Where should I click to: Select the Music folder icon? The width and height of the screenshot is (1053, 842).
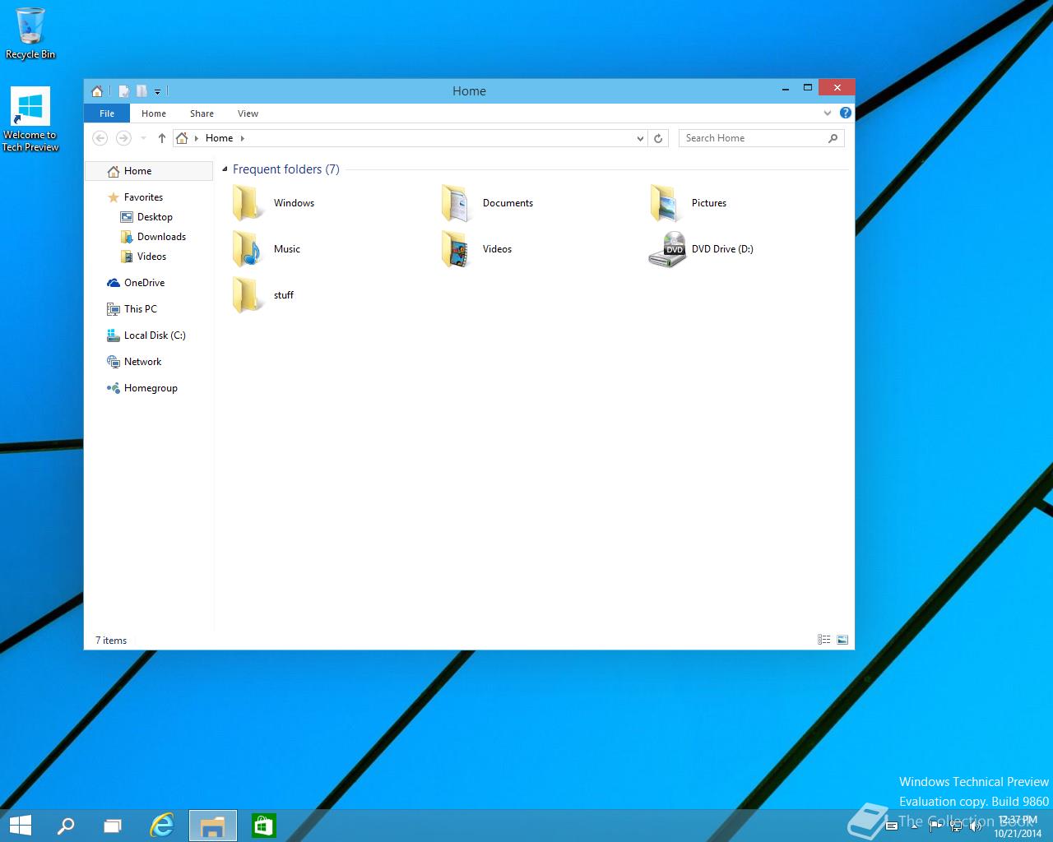pos(248,249)
